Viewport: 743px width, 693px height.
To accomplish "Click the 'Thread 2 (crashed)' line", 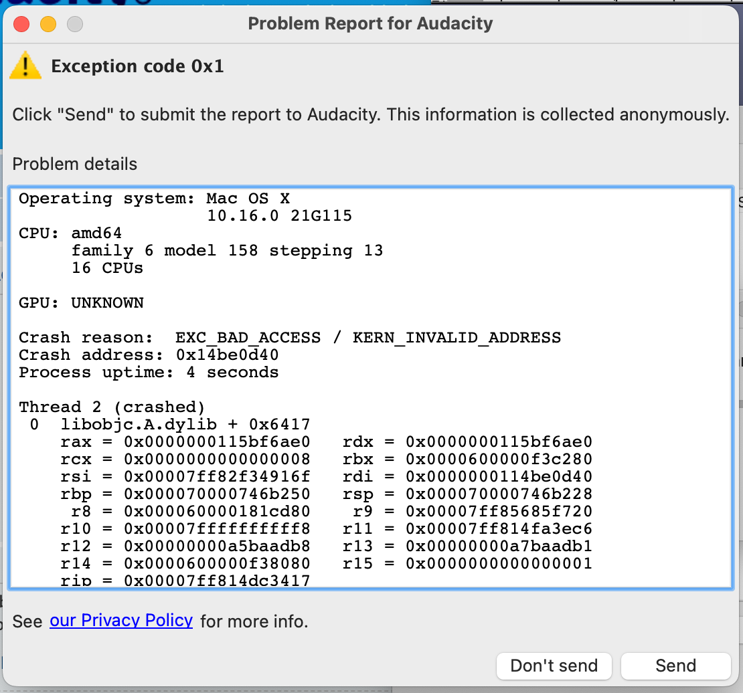I will 112,407.
